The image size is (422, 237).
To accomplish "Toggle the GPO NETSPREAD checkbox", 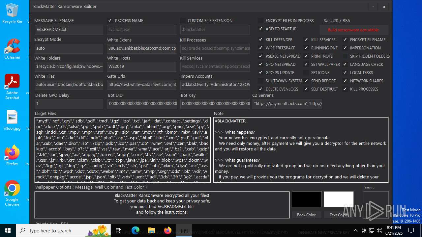I will coord(261,64).
